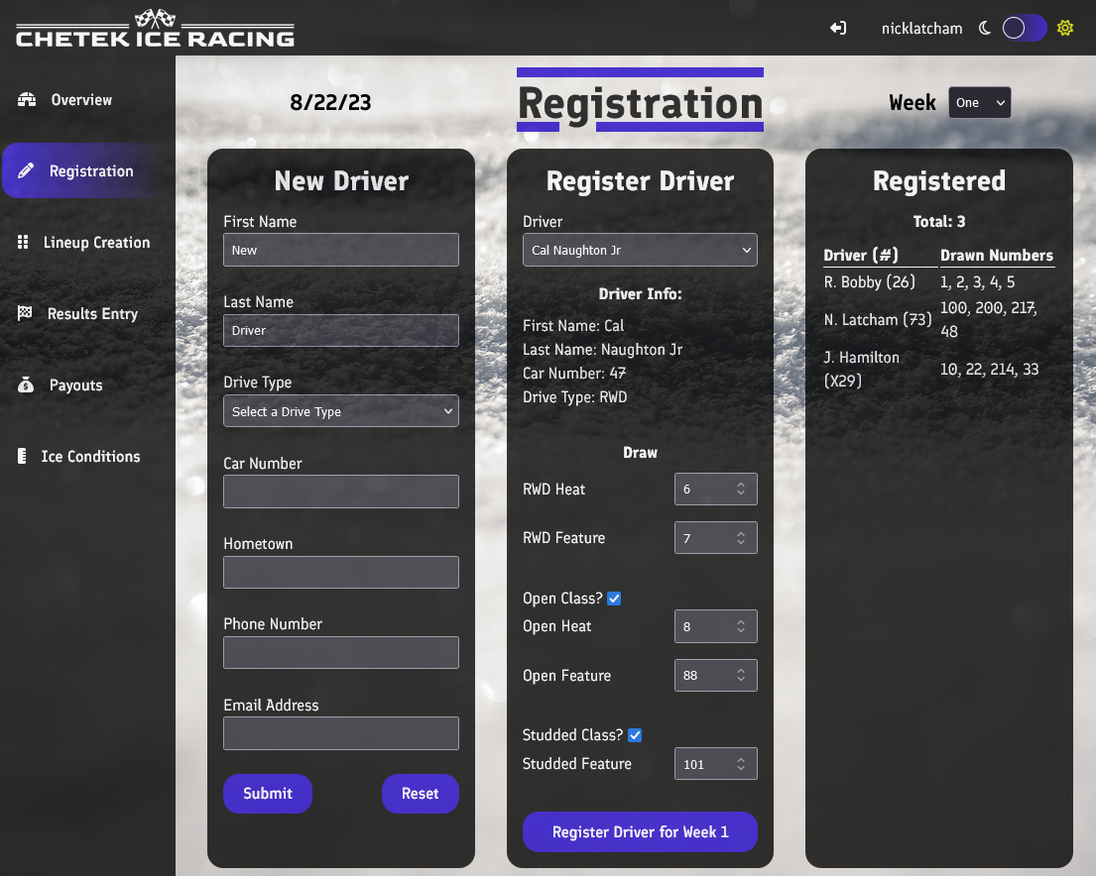
Task: Open Lineup Creation via its grid icon
Action: click(x=24, y=242)
